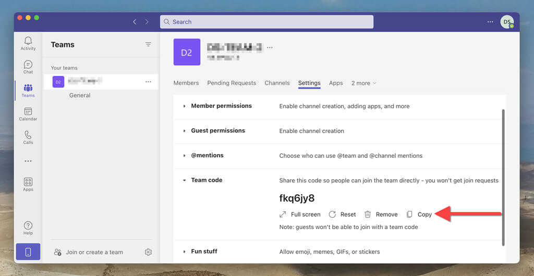
Task: Go forward with the right arrow
Action: (147, 22)
